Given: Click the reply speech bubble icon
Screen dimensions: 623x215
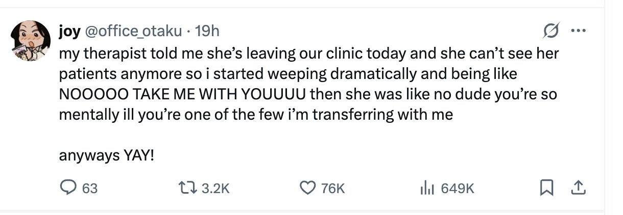Looking at the screenshot, I should (68, 188).
